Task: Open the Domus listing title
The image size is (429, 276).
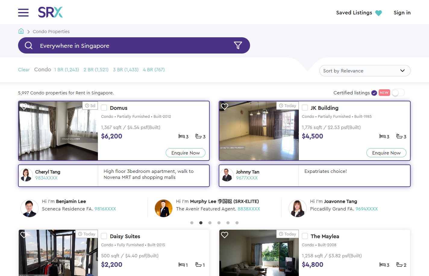Action: click(x=119, y=108)
